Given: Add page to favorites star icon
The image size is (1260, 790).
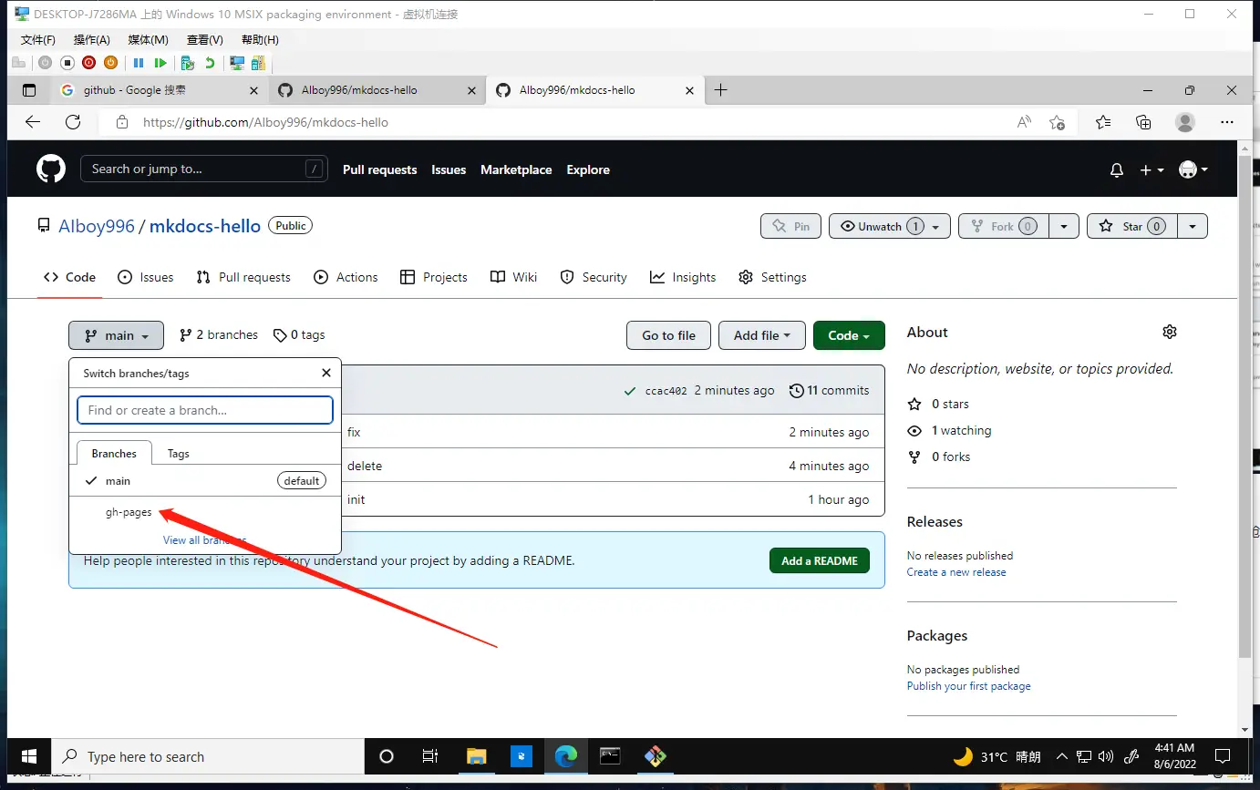Looking at the screenshot, I should point(1057,122).
